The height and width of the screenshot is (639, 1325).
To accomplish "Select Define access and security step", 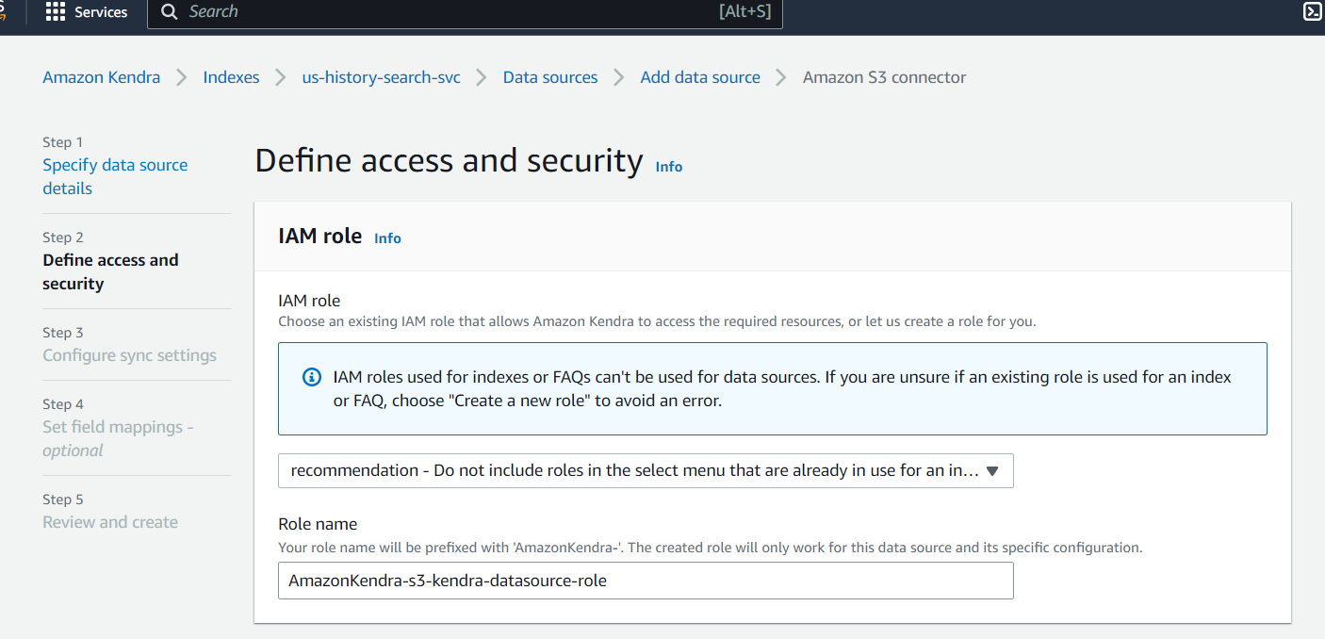I will pos(110,271).
